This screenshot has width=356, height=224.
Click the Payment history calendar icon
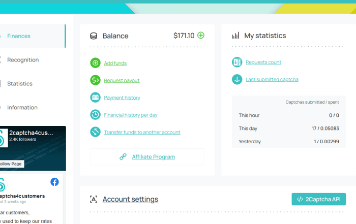(95, 98)
